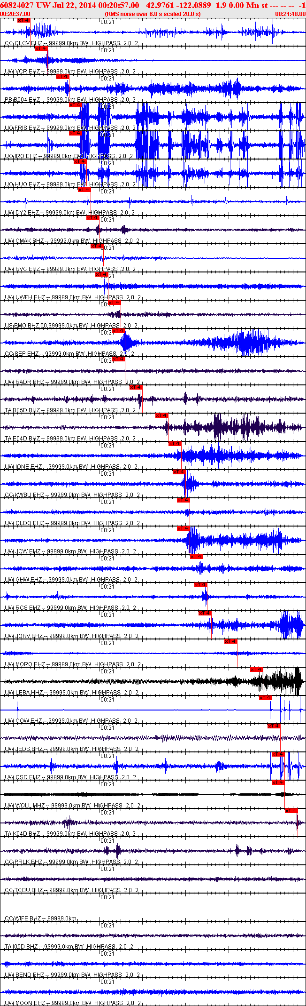Select the CC KWBU EHZ station label

[72, 495]
